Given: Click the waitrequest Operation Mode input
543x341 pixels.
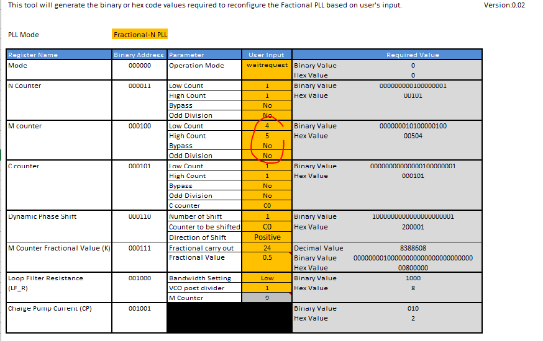Looking at the screenshot, I should click(x=267, y=70).
